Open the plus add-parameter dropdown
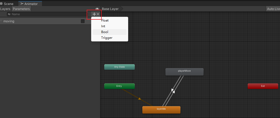 click(x=95, y=14)
